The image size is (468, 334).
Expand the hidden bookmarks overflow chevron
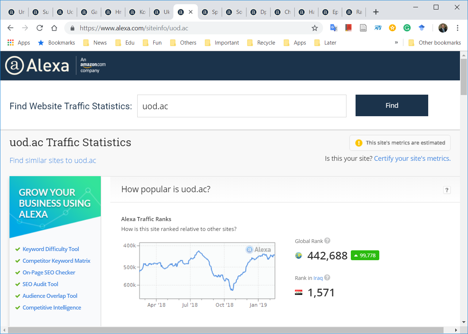click(x=396, y=43)
